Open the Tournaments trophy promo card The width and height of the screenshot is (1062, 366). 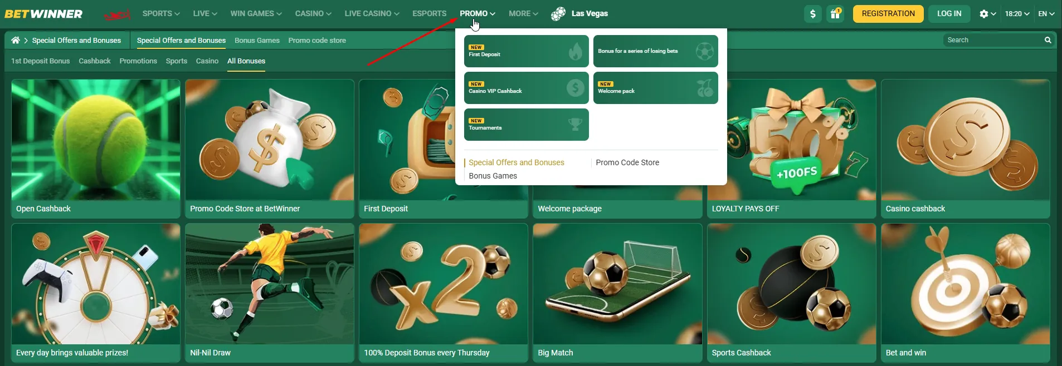[x=526, y=125]
